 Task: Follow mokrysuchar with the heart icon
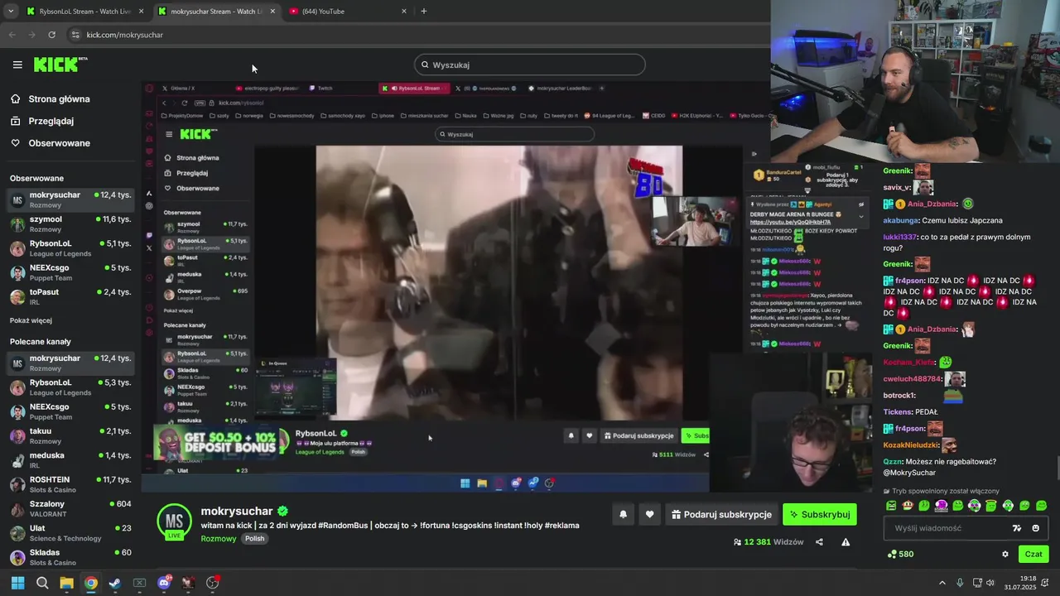click(649, 514)
